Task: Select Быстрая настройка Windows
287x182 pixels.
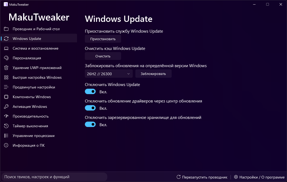Action: [x=39, y=77]
